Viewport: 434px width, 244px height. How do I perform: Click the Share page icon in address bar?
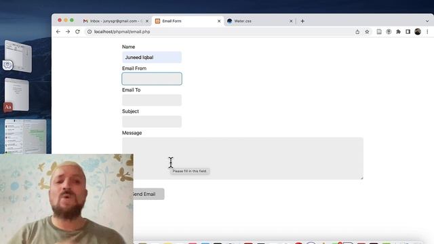pos(357,32)
